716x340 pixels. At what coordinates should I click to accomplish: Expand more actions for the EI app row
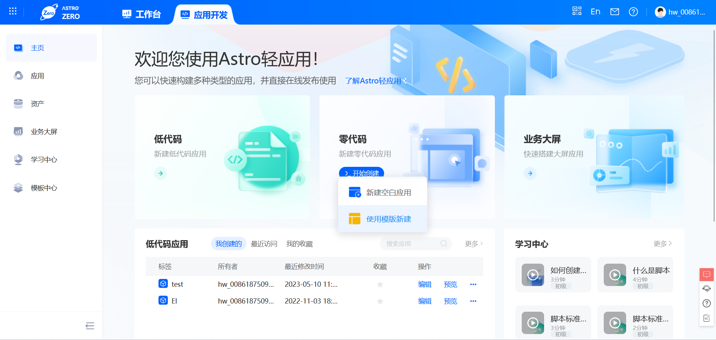(473, 301)
